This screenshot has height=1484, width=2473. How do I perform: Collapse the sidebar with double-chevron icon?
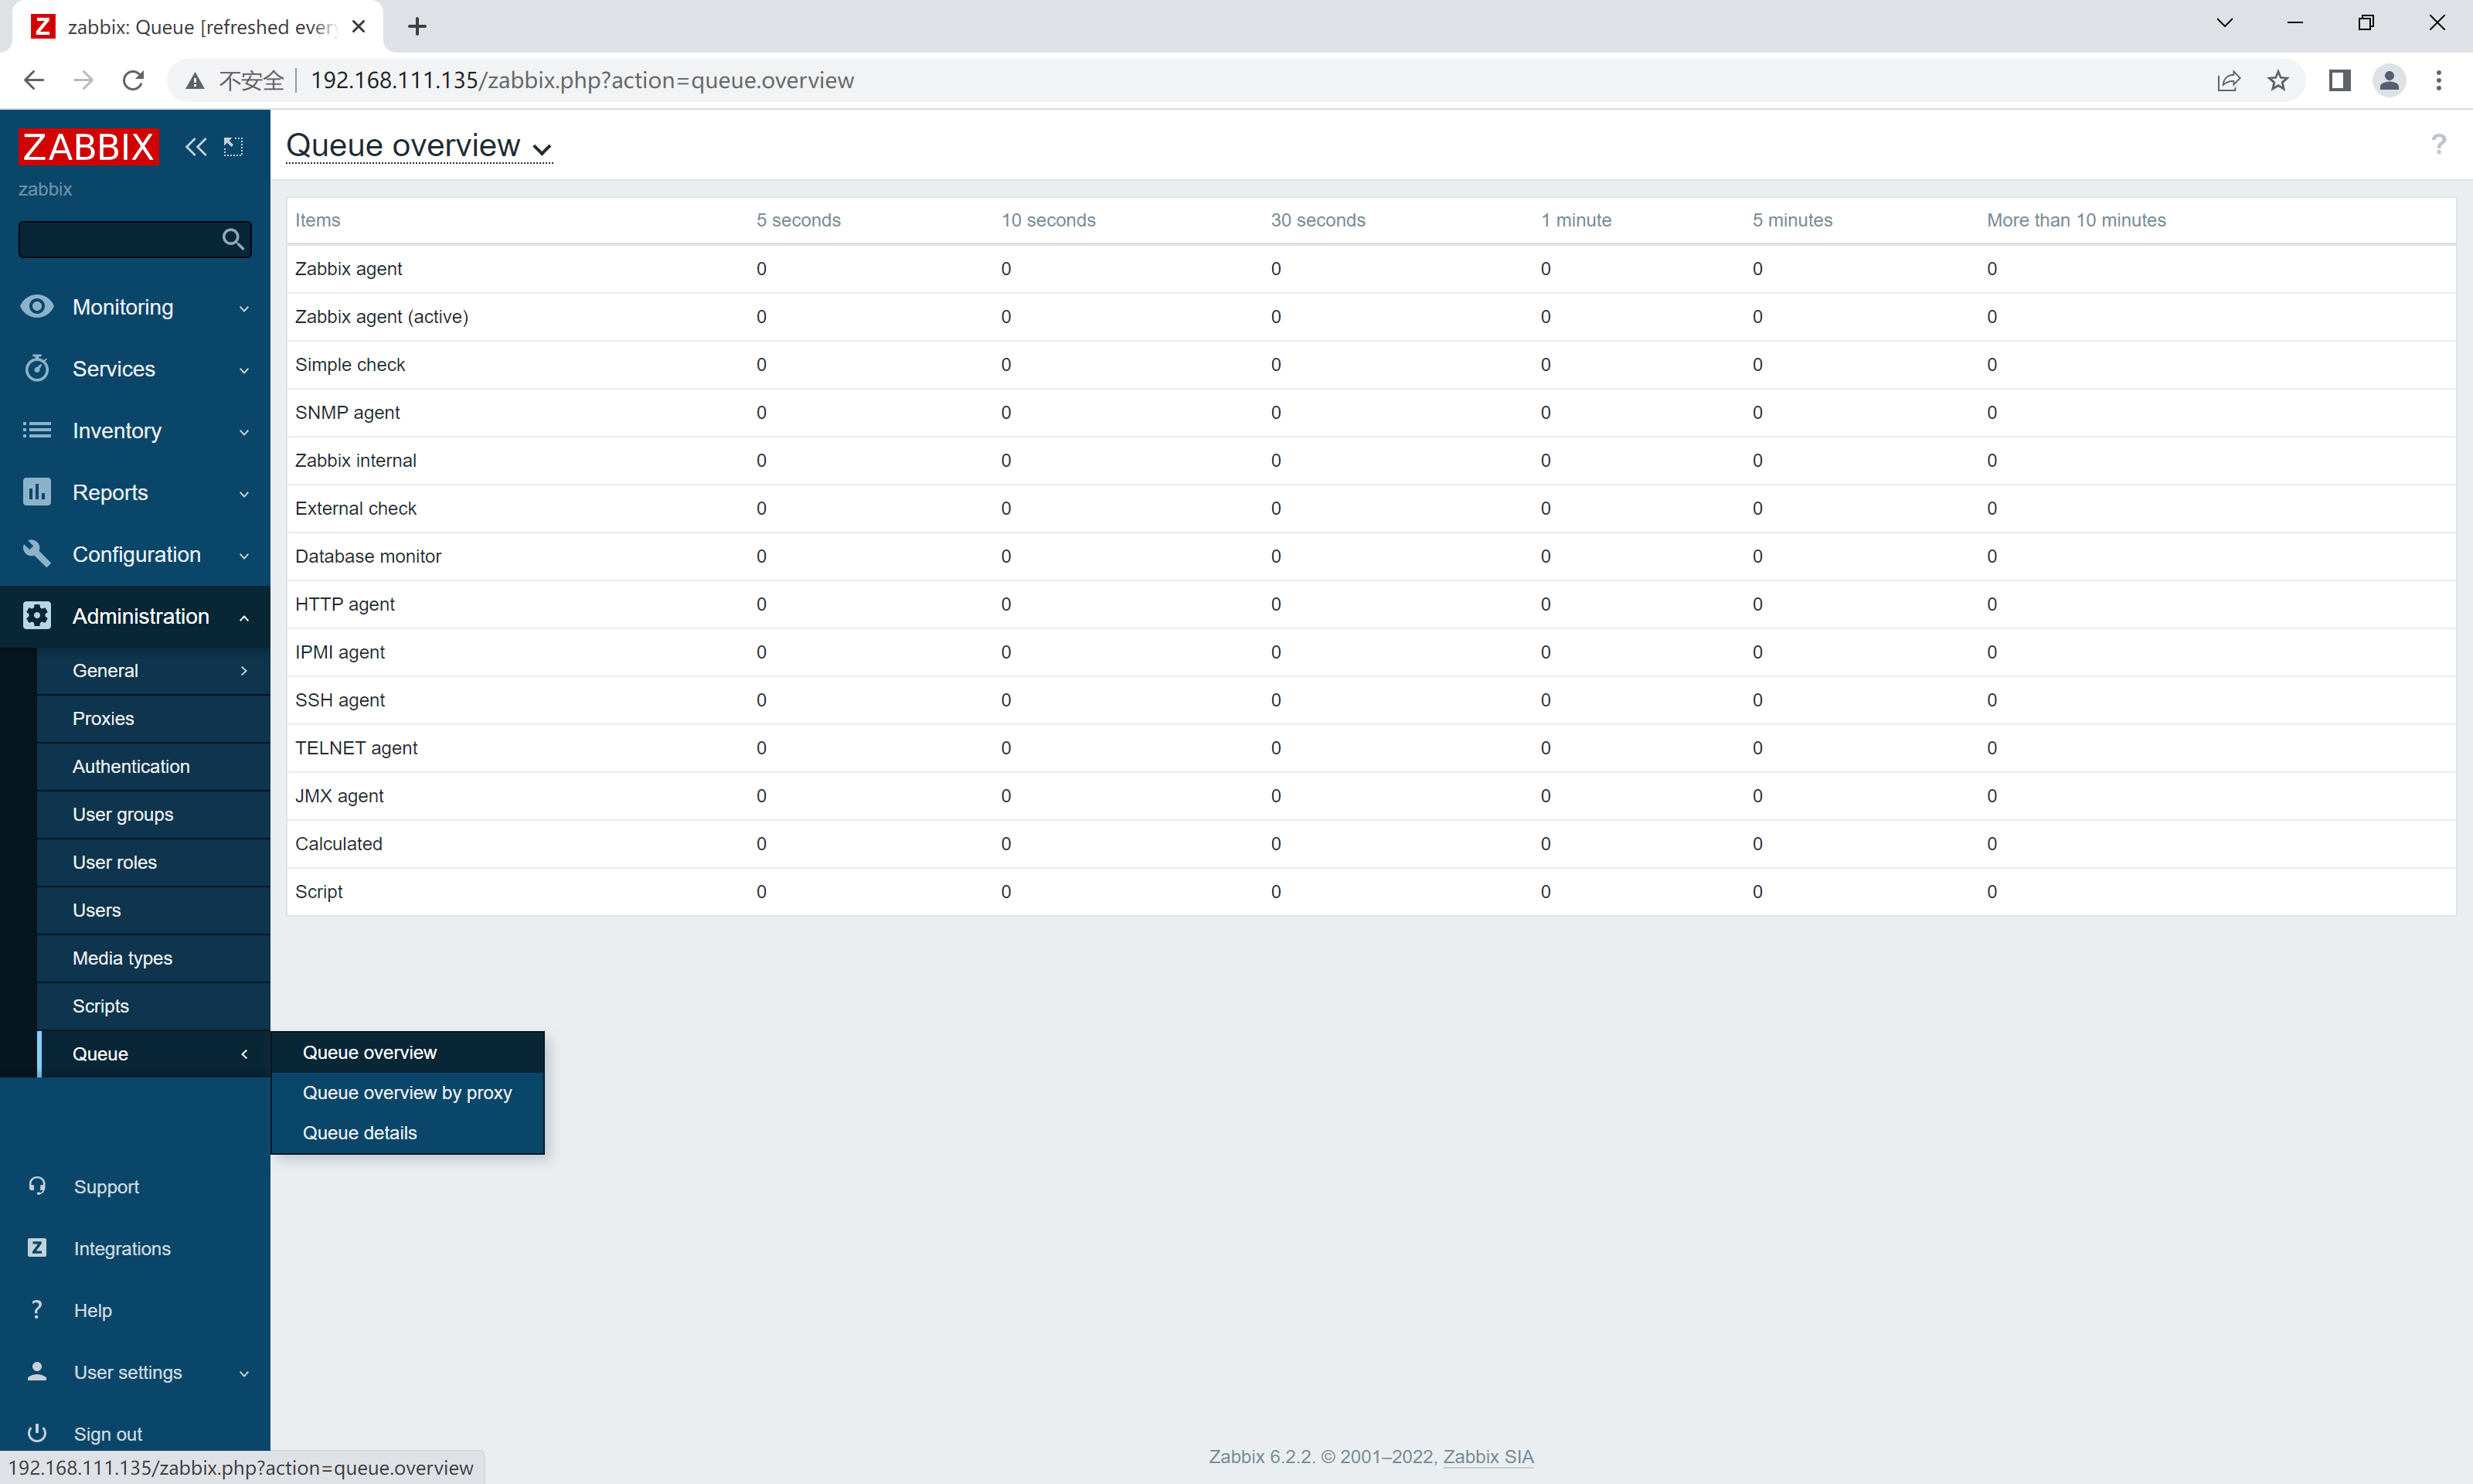(x=195, y=147)
